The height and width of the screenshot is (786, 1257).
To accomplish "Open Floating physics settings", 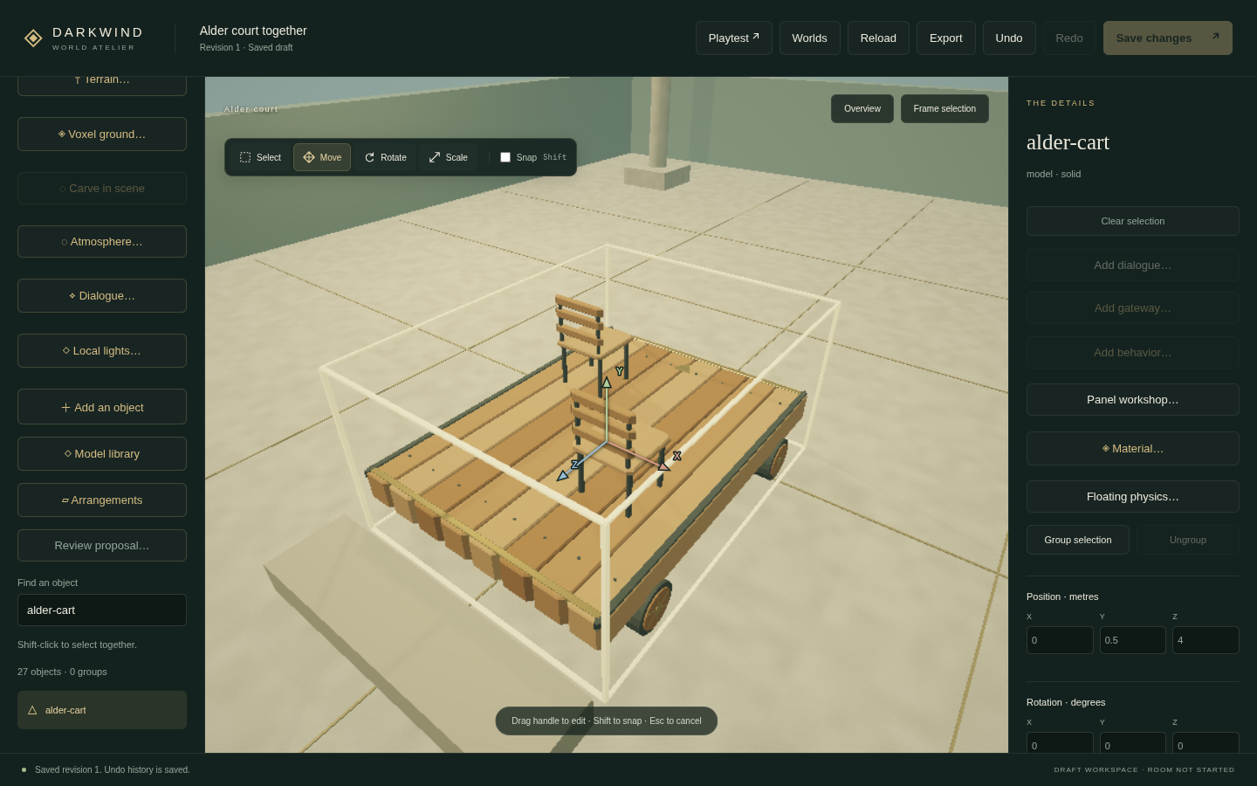I will coord(1133,497).
